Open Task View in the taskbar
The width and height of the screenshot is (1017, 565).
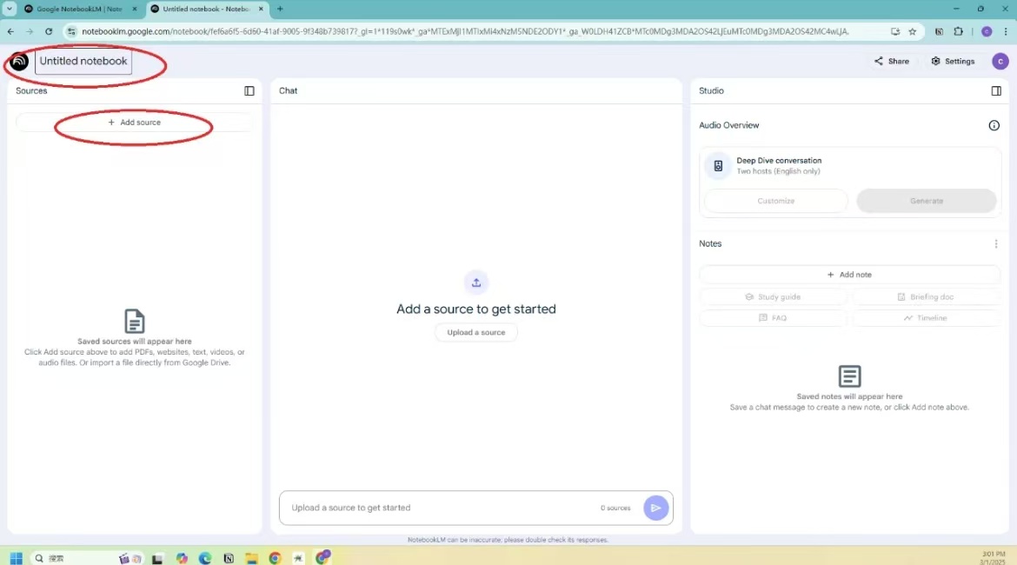[x=157, y=559]
